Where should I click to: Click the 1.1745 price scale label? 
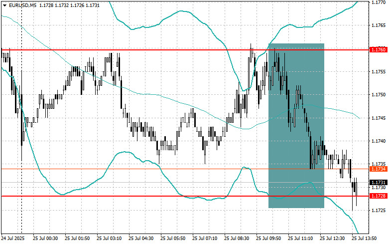(x=379, y=118)
